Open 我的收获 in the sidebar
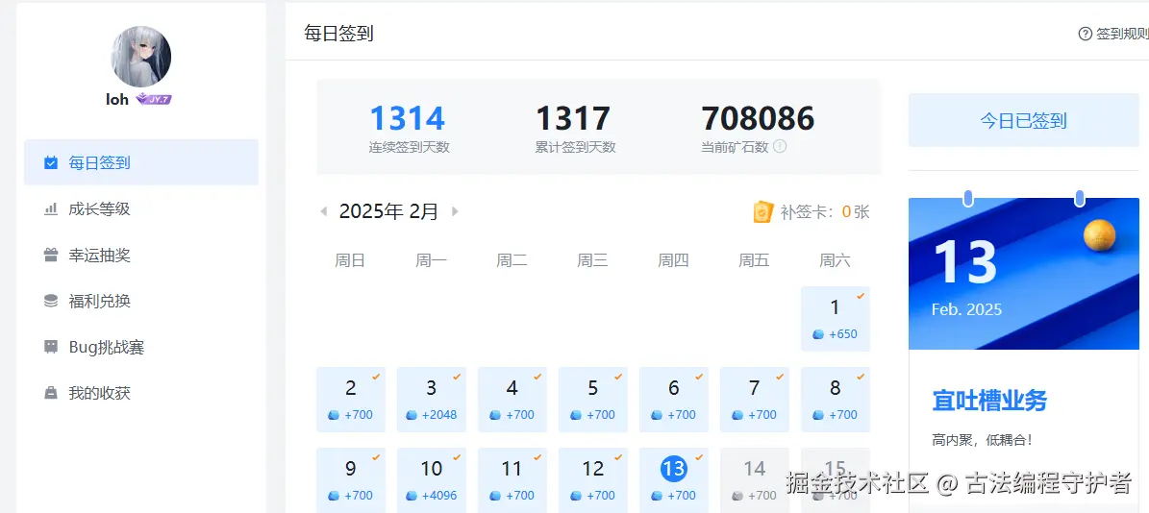The height and width of the screenshot is (513, 1149). (x=140, y=393)
